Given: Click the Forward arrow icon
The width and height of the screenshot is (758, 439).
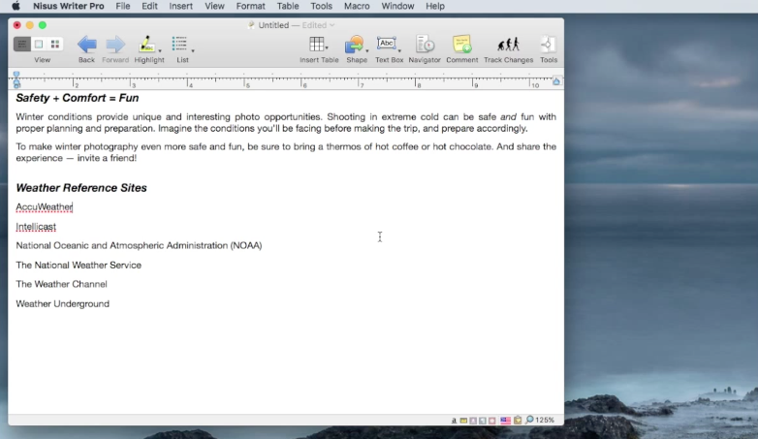Looking at the screenshot, I should (x=115, y=45).
